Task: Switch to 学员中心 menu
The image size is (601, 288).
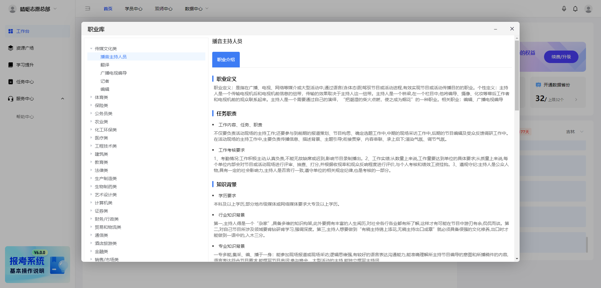Action: tap(134, 9)
